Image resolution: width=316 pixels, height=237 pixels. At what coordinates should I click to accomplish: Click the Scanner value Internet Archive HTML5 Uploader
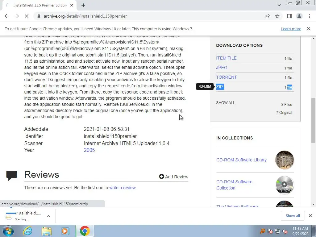[127, 143]
